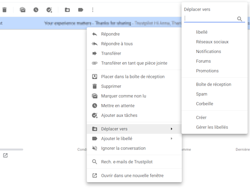This screenshot has width=250, height=188.
Task: Expand the Déplacer vers submenu arrow
Action: (172, 129)
